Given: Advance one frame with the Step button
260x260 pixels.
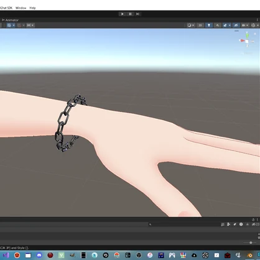Looking at the screenshot, I should pyautogui.click(x=137, y=14).
